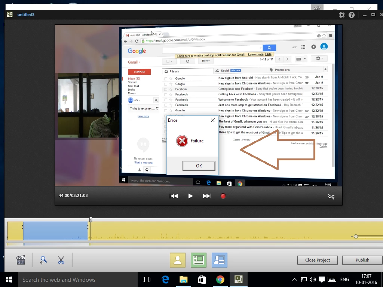383x287 pixels.
Task: Open the Windows Start menu
Action: tap(9, 280)
